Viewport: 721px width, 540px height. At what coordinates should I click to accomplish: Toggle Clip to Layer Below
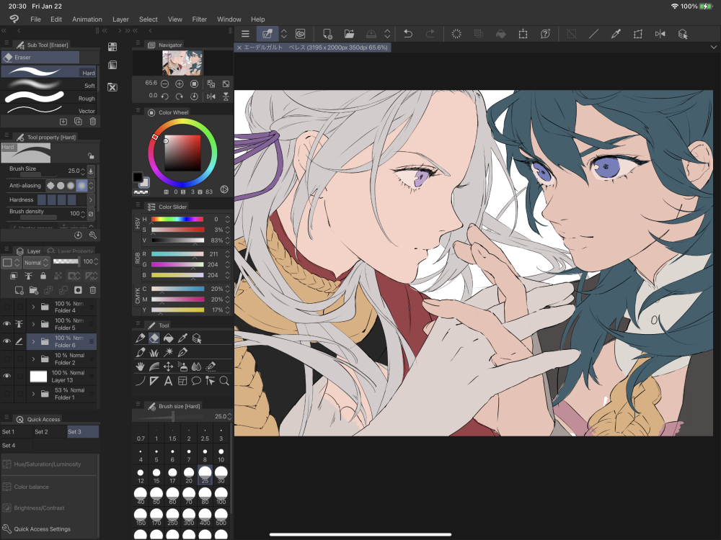pos(14,276)
